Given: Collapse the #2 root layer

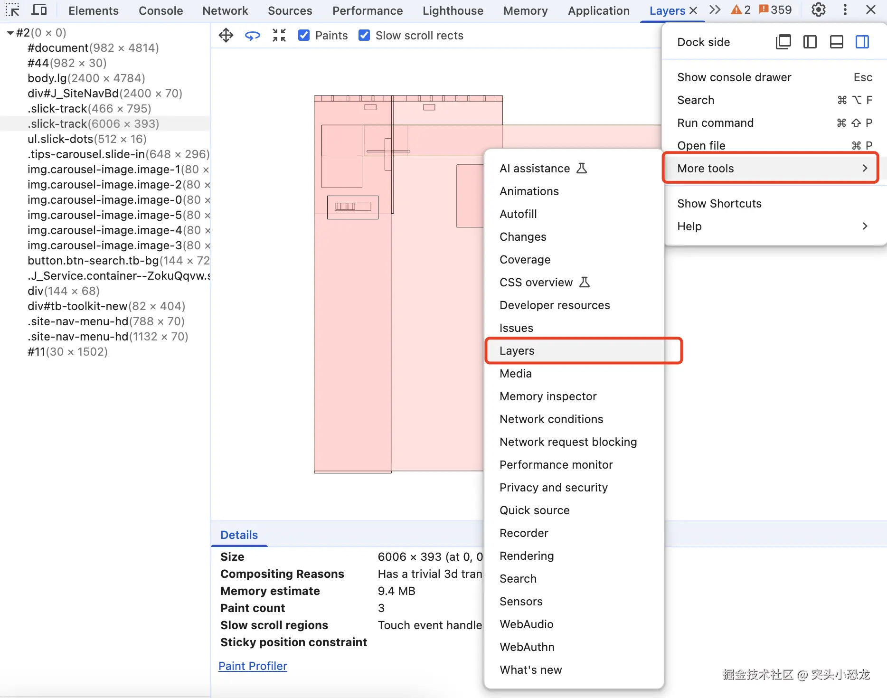Looking at the screenshot, I should (x=10, y=33).
